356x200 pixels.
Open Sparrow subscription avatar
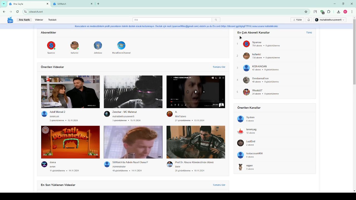pyautogui.click(x=51, y=46)
